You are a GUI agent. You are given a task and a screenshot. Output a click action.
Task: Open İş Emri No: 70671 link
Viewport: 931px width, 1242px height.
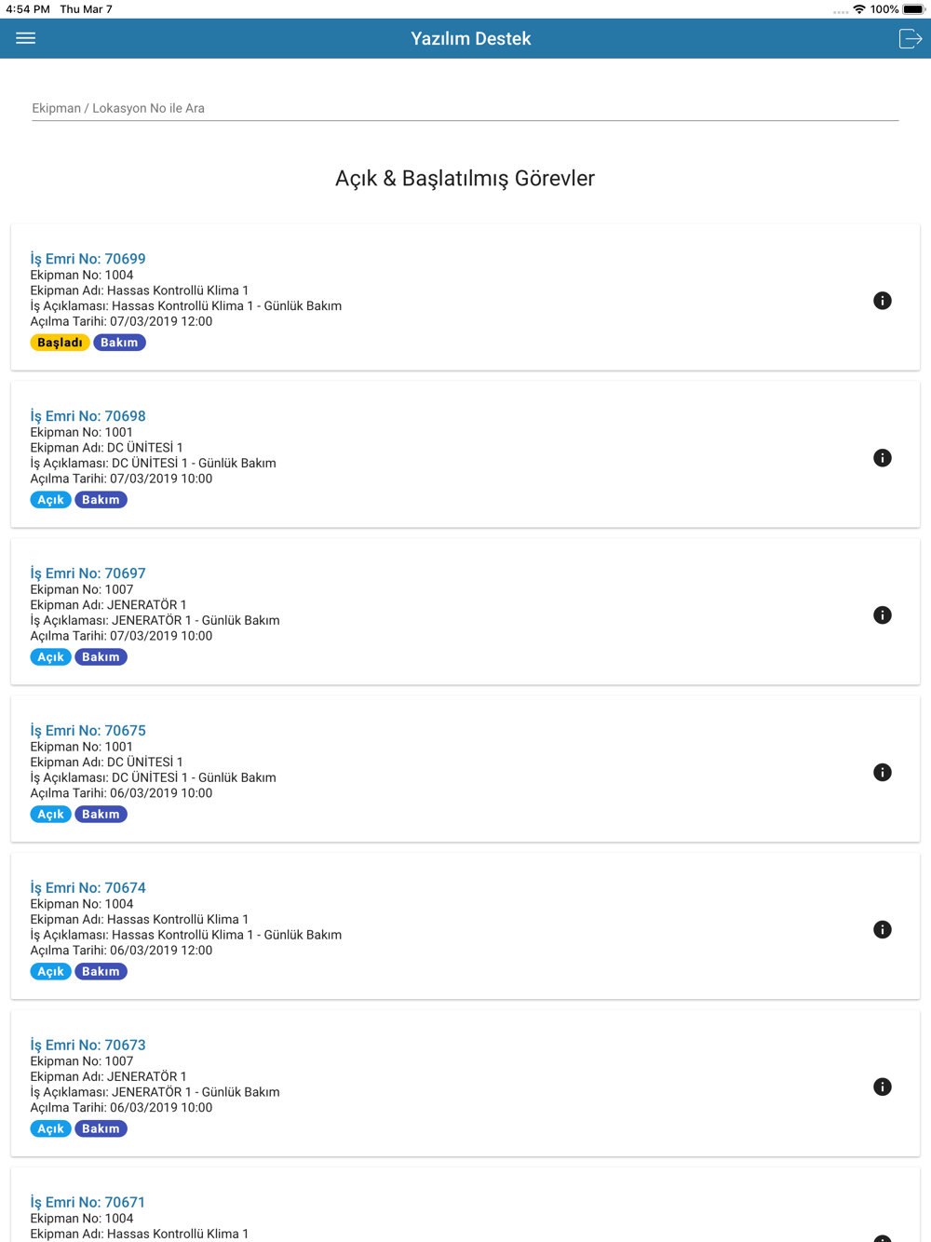[x=88, y=1203]
